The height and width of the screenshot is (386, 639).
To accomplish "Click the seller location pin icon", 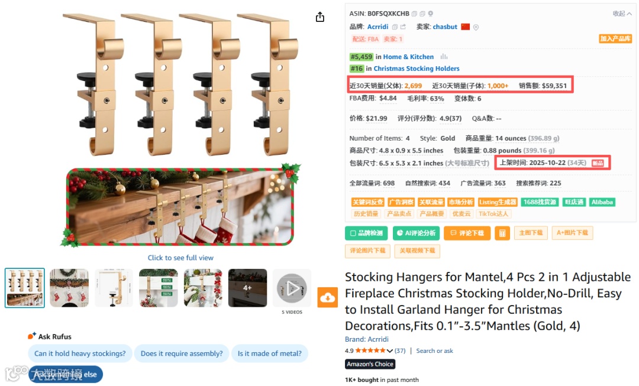I will click(x=476, y=27).
